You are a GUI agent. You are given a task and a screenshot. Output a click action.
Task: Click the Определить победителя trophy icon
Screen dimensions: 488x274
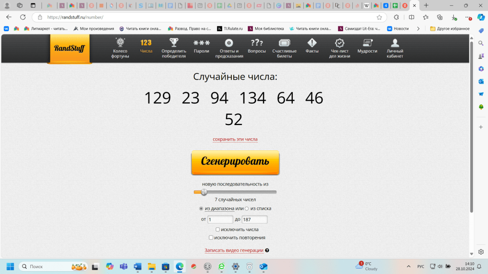pos(174,42)
